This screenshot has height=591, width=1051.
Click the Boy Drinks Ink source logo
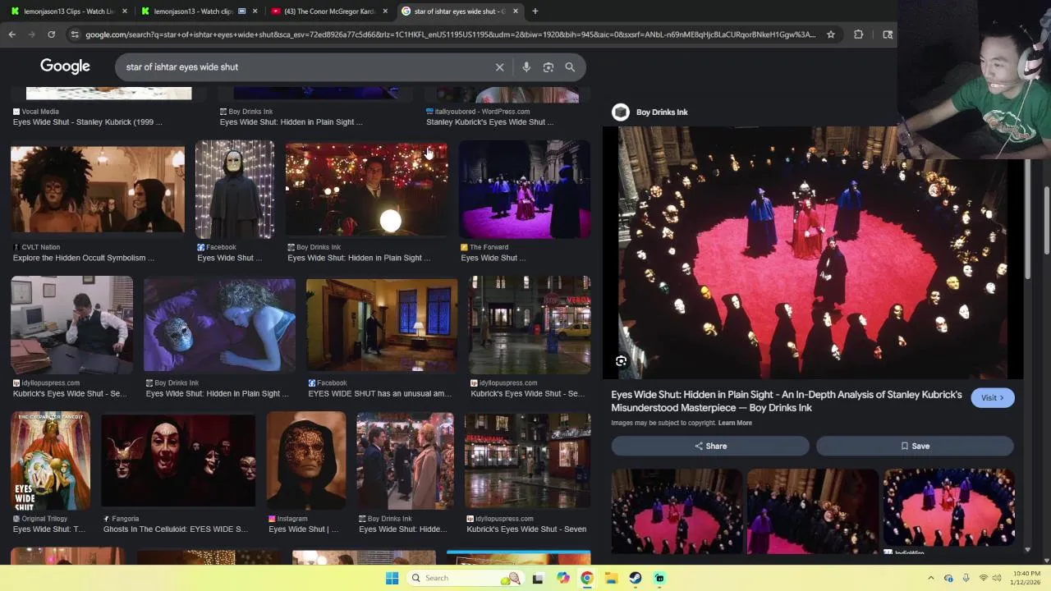(x=621, y=112)
